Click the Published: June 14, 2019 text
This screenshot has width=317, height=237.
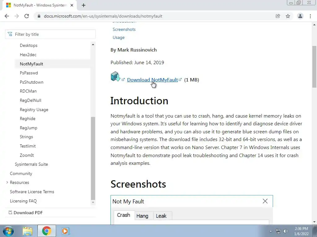(137, 62)
